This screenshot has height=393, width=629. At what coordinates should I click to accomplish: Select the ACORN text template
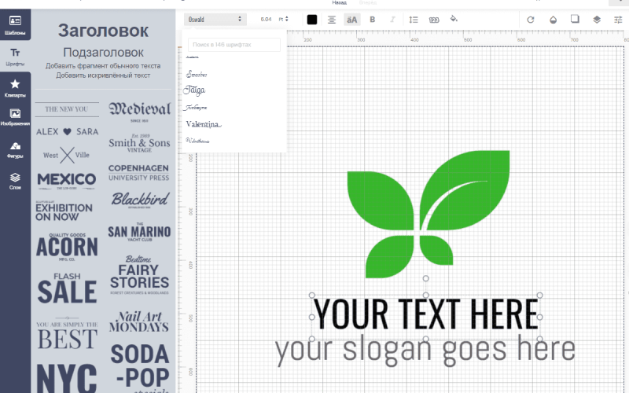click(x=67, y=247)
